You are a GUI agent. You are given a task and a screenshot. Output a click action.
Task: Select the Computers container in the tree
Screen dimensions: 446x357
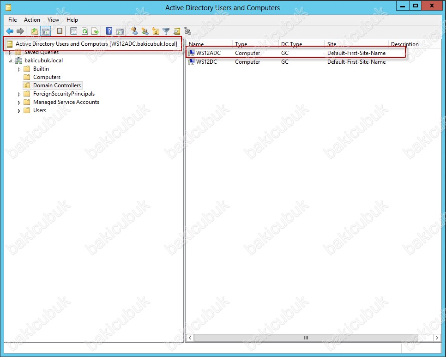pos(47,77)
